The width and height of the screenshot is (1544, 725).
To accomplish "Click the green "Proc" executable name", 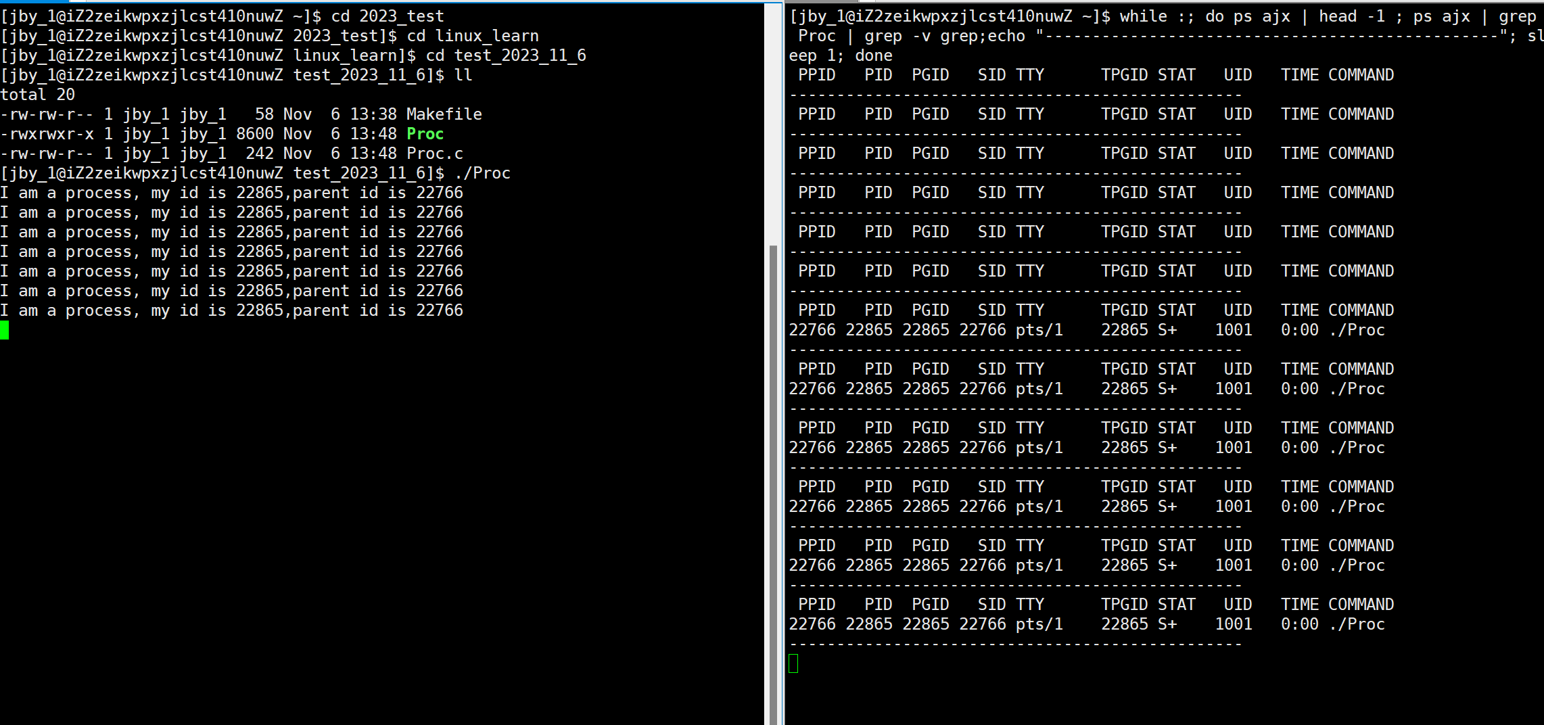I will tap(425, 134).
